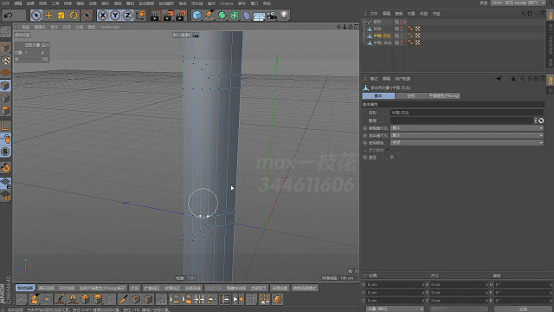
Task: Toggle enable checkbox of second object row
Action: [396, 29]
